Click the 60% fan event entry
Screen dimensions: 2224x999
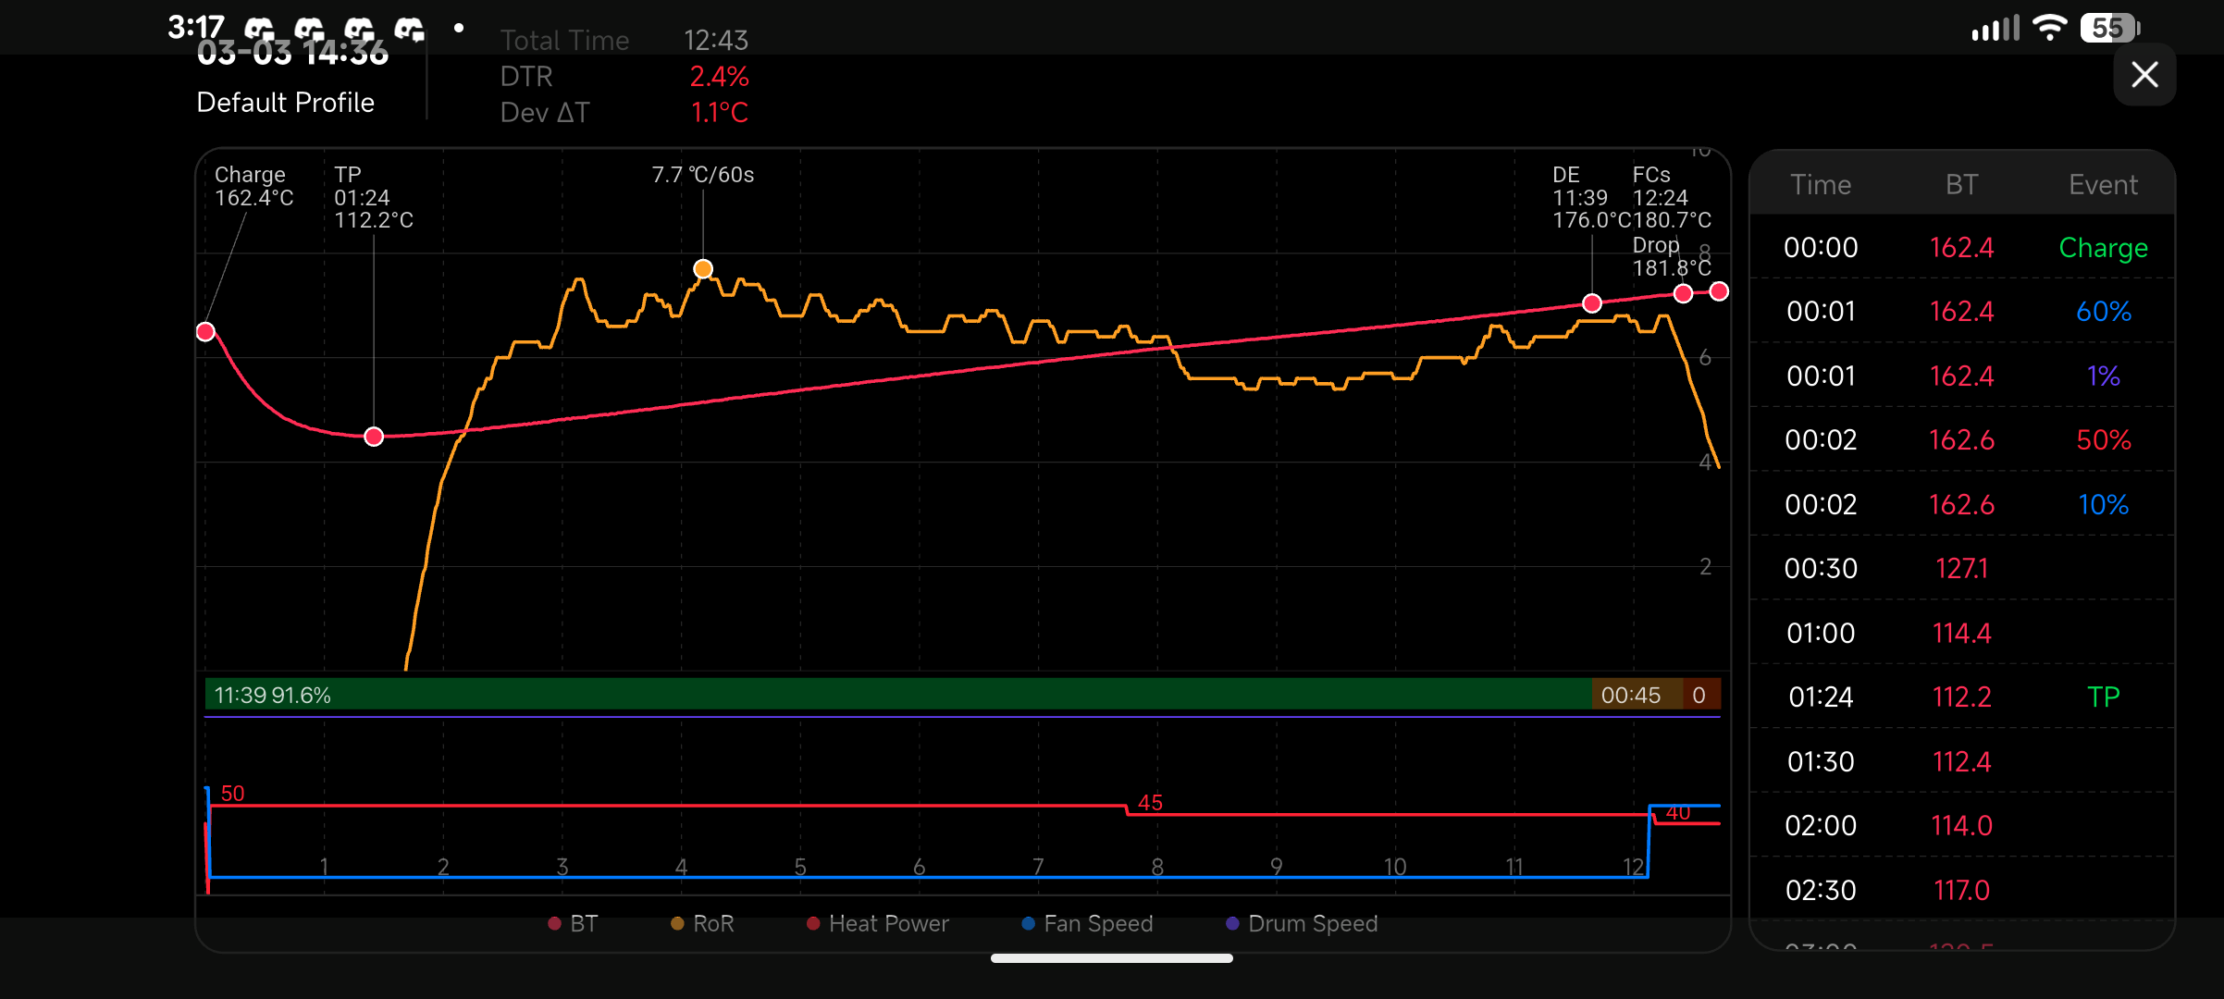tap(2103, 312)
